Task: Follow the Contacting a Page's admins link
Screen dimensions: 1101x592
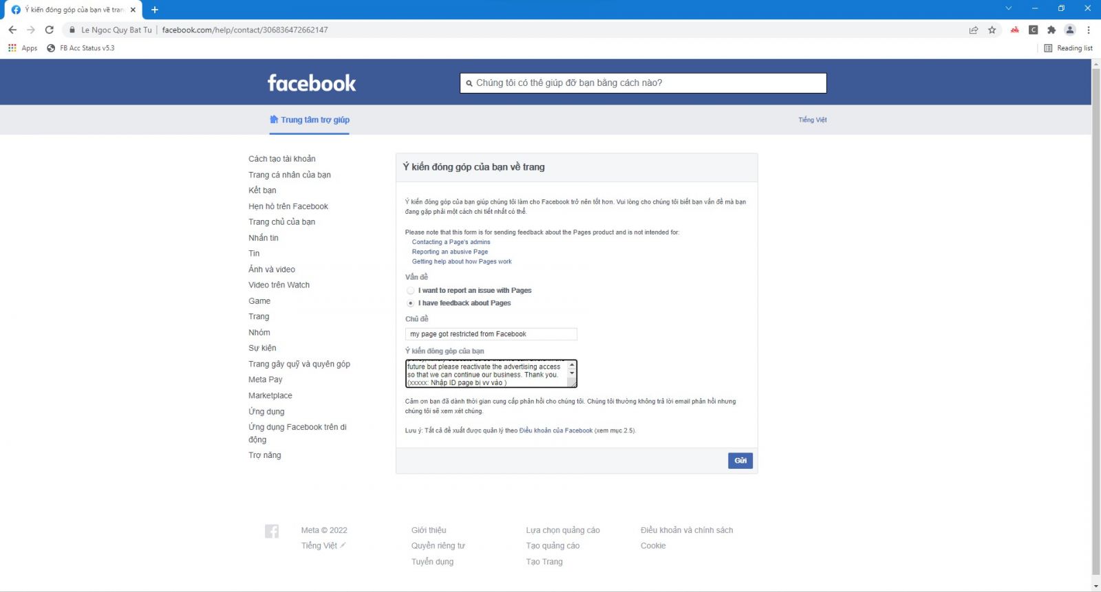Action: (451, 242)
